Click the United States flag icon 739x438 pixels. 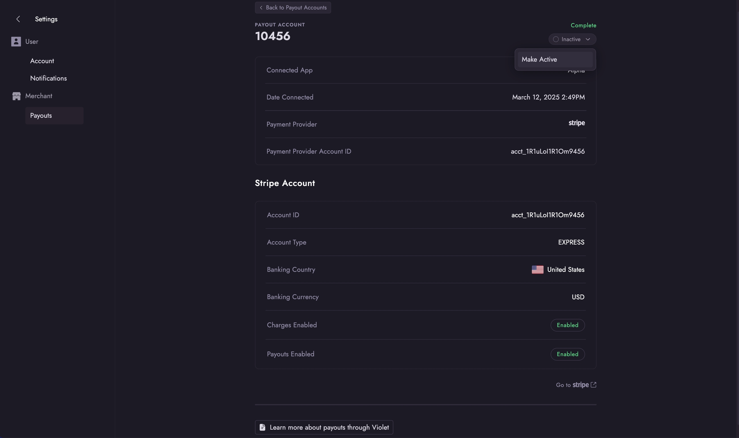pyautogui.click(x=538, y=270)
